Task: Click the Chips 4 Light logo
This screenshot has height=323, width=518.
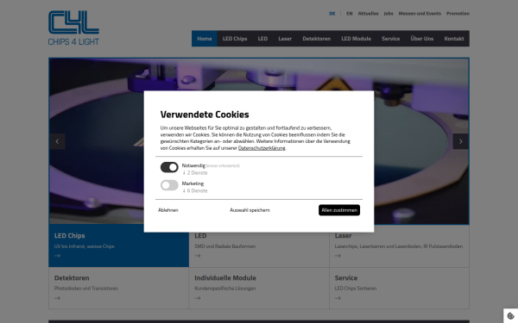Action: coord(73,28)
